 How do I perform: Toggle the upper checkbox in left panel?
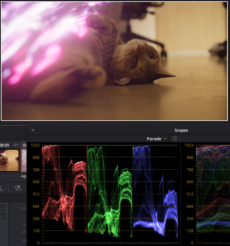pyautogui.click(x=2, y=208)
